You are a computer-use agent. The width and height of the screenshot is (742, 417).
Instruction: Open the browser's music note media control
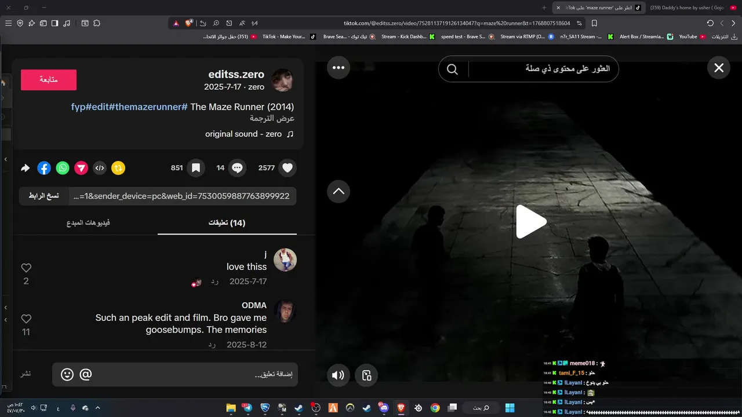[x=67, y=23]
